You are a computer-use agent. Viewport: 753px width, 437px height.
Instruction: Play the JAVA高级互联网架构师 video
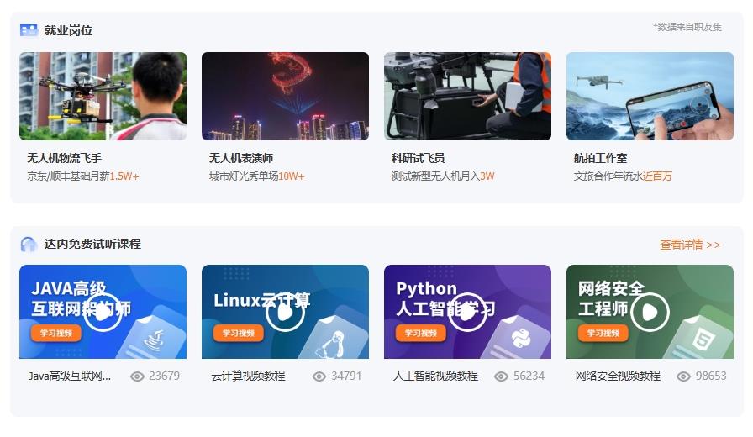[x=103, y=312]
